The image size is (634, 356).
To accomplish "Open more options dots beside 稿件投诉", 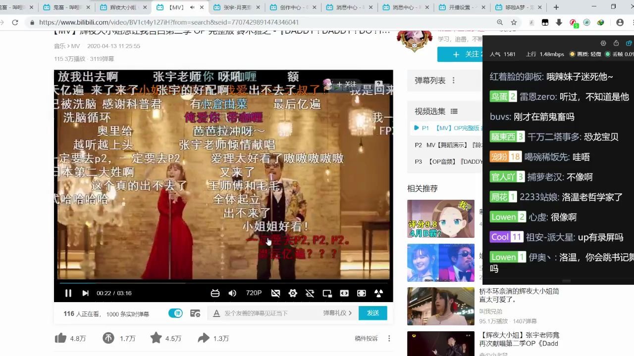I will point(389,339).
